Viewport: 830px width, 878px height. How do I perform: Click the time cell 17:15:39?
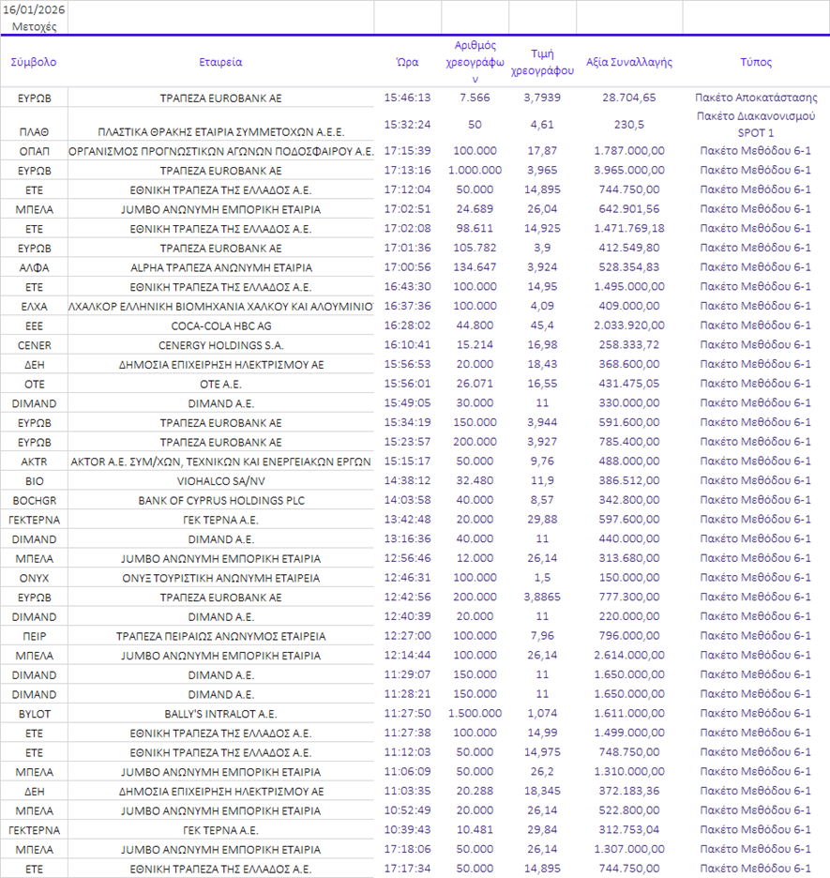click(x=407, y=151)
